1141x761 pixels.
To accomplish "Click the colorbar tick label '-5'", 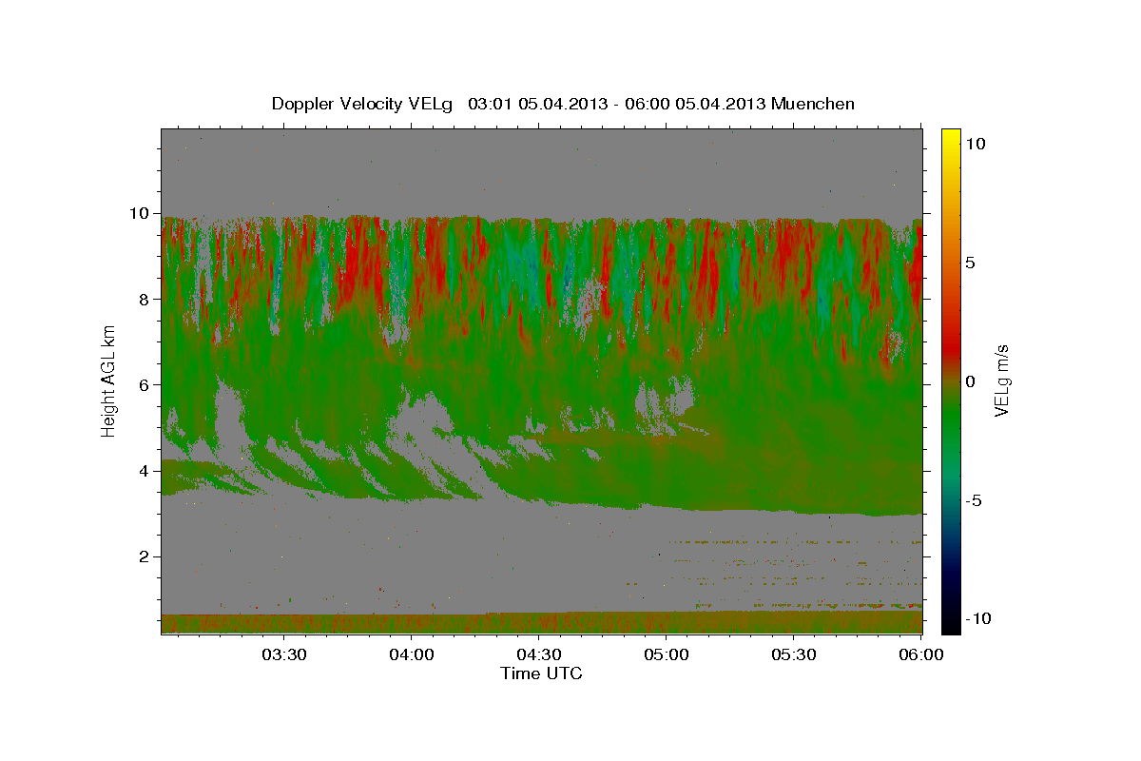I will [974, 500].
